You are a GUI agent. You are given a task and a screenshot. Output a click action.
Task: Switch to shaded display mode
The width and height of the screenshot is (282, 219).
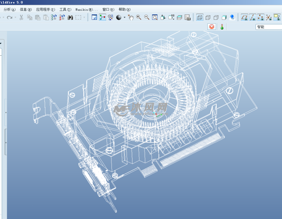[x=224, y=17]
